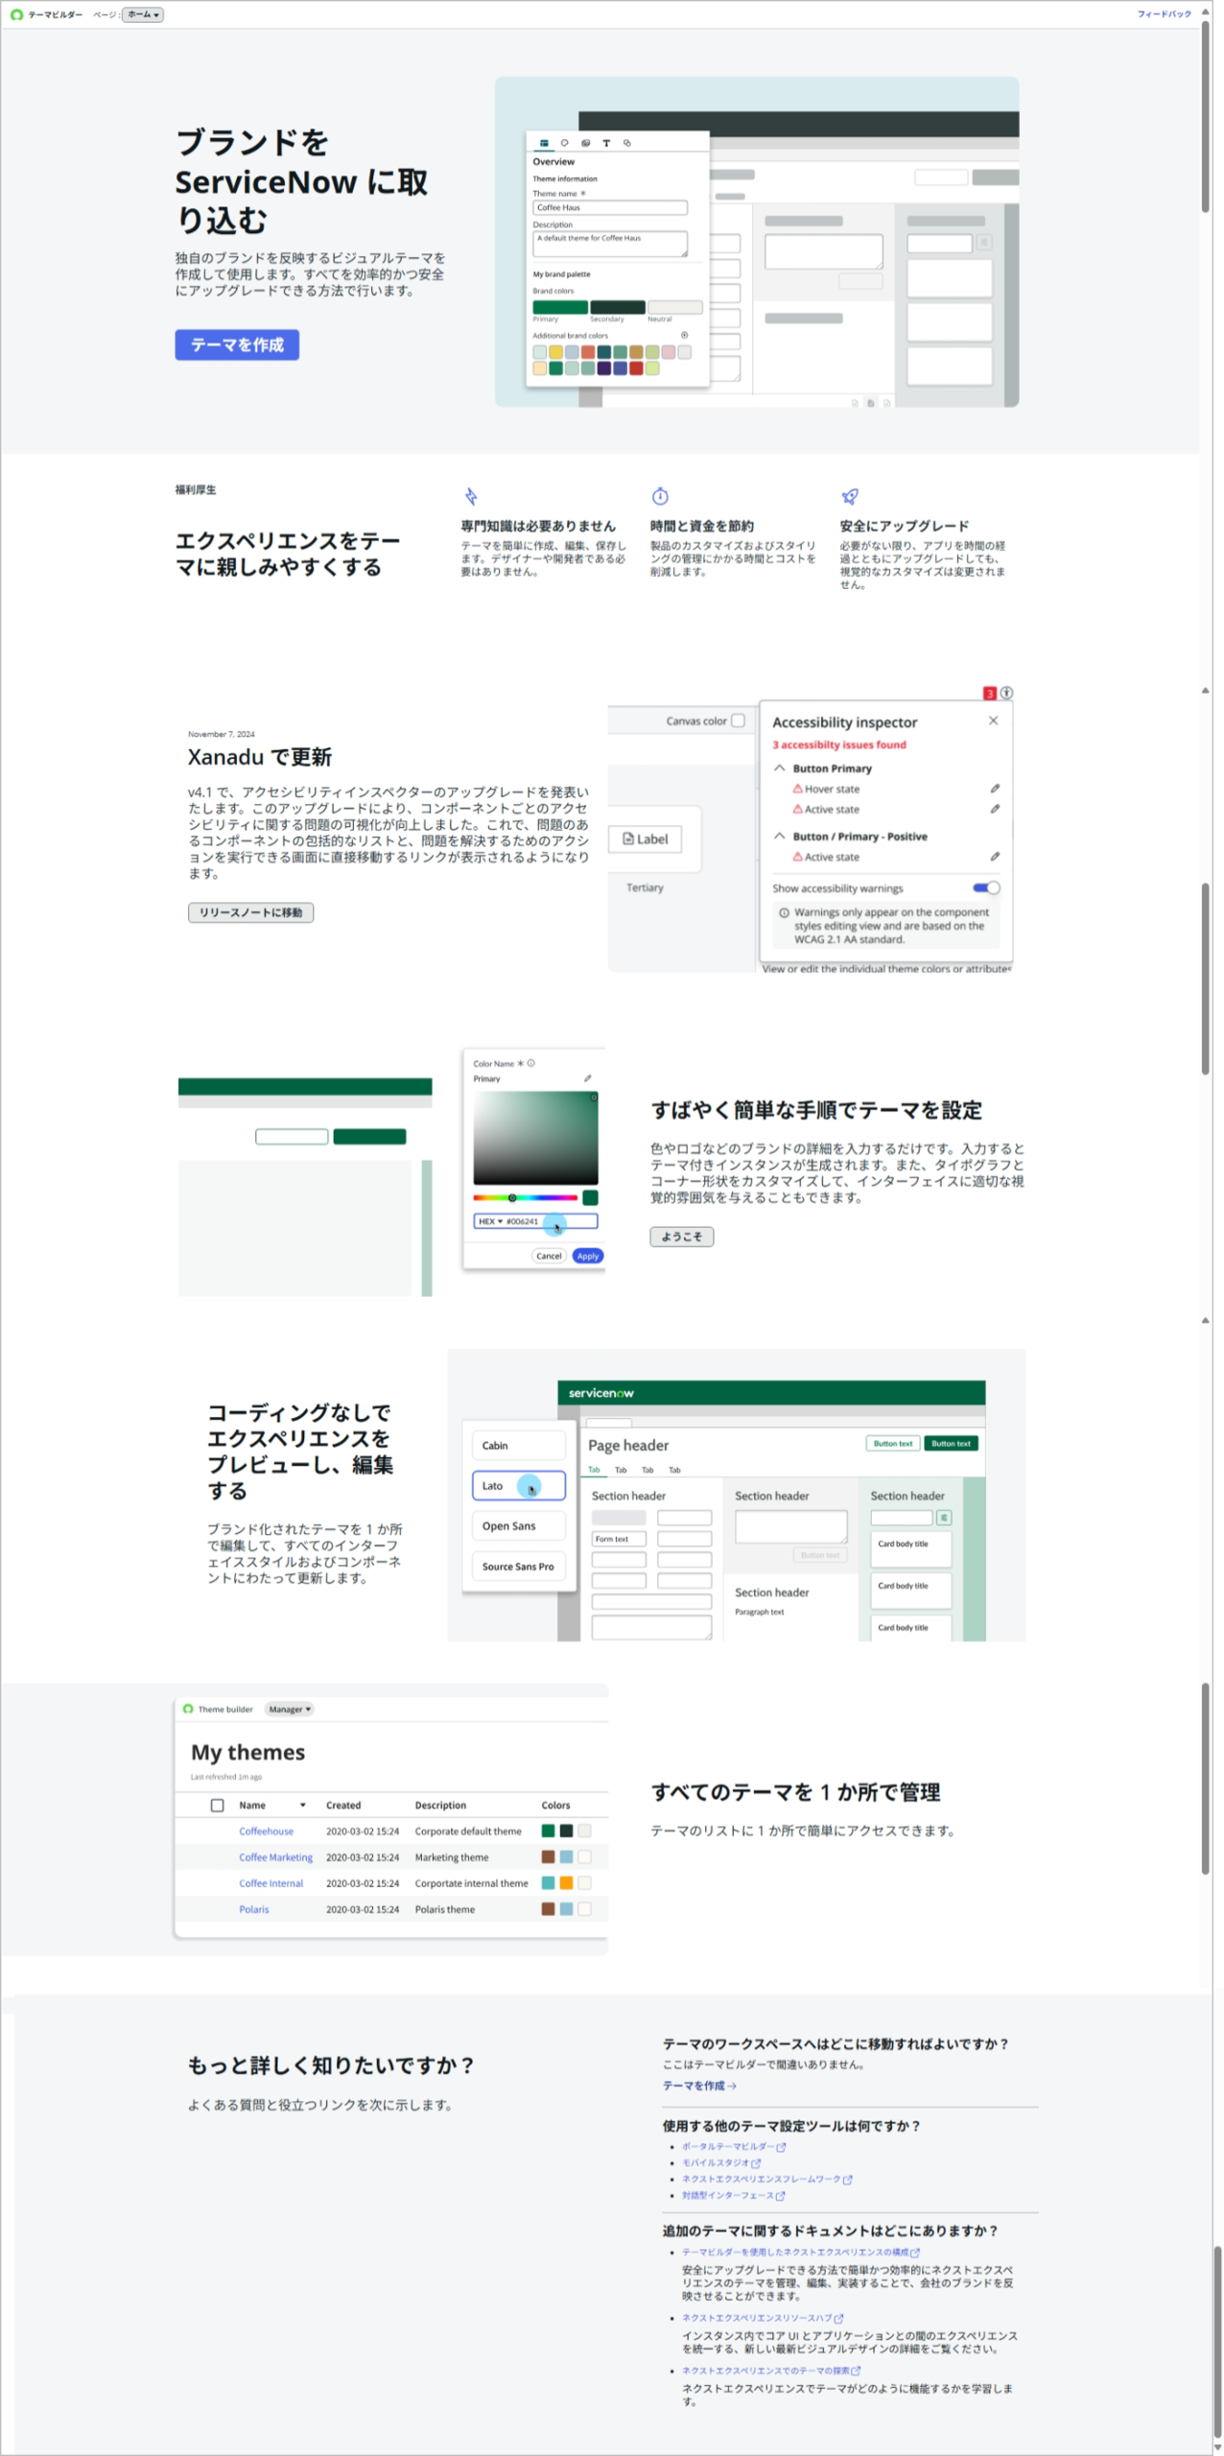Click the typography T tab icon in Overview panel
The width and height of the screenshot is (1224, 2456).
point(606,143)
